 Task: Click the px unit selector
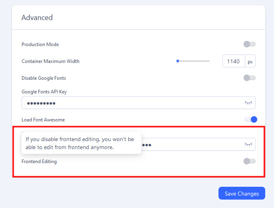[x=250, y=61]
